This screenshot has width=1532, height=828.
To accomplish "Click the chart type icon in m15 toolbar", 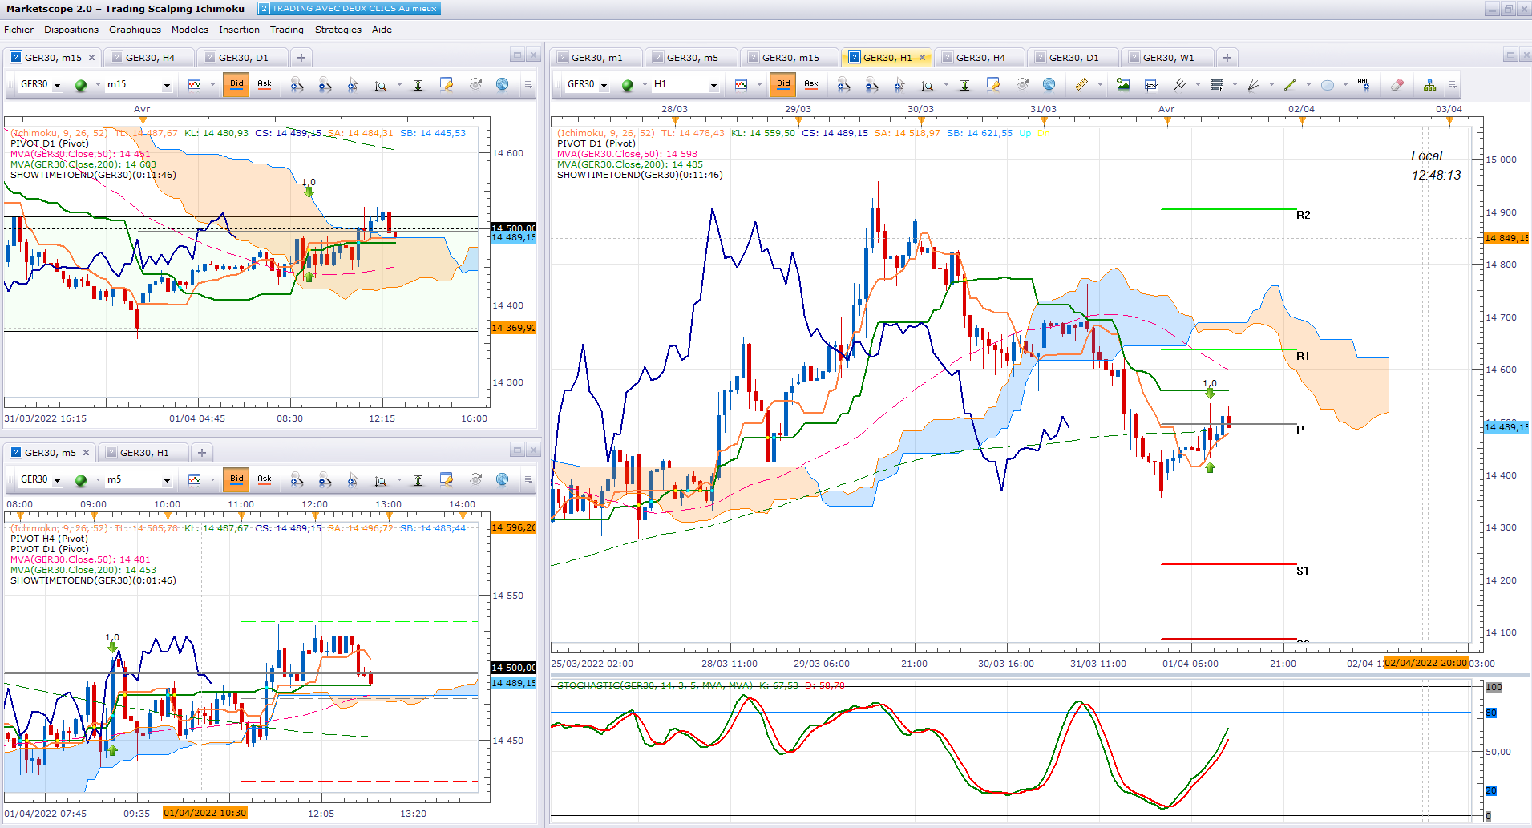I will coord(194,84).
